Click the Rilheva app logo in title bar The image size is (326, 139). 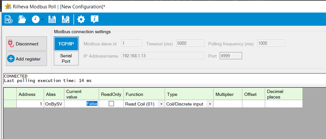8,6
